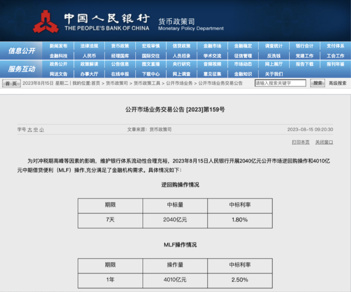Image resolution: width=351 pixels, height=292 pixels.
Task: Open 银行会计 navigation item
Action: tap(304, 46)
